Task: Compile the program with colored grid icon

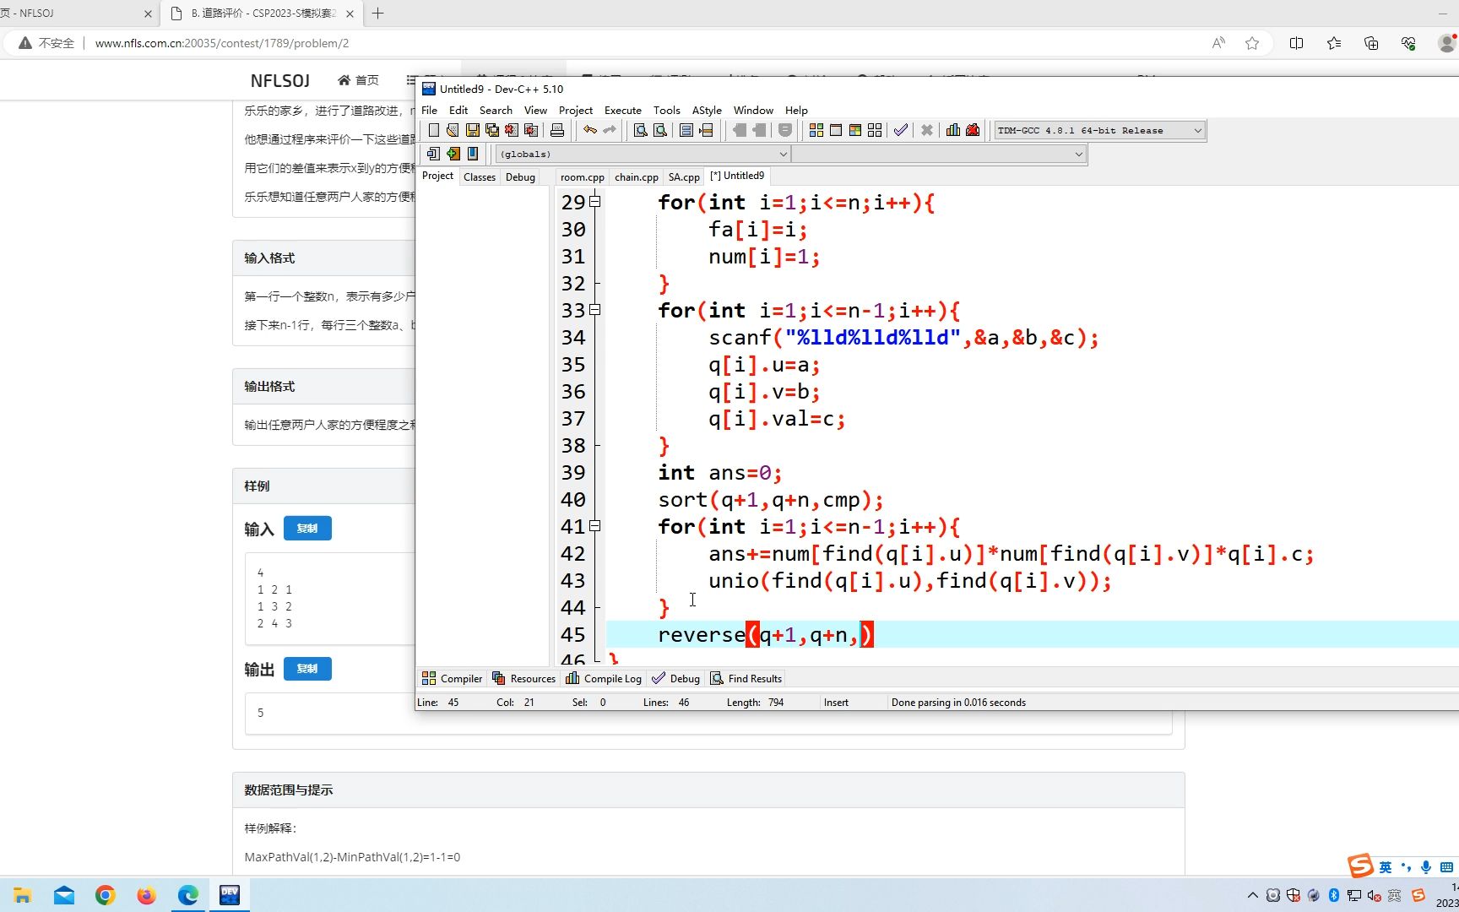Action: pyautogui.click(x=816, y=130)
